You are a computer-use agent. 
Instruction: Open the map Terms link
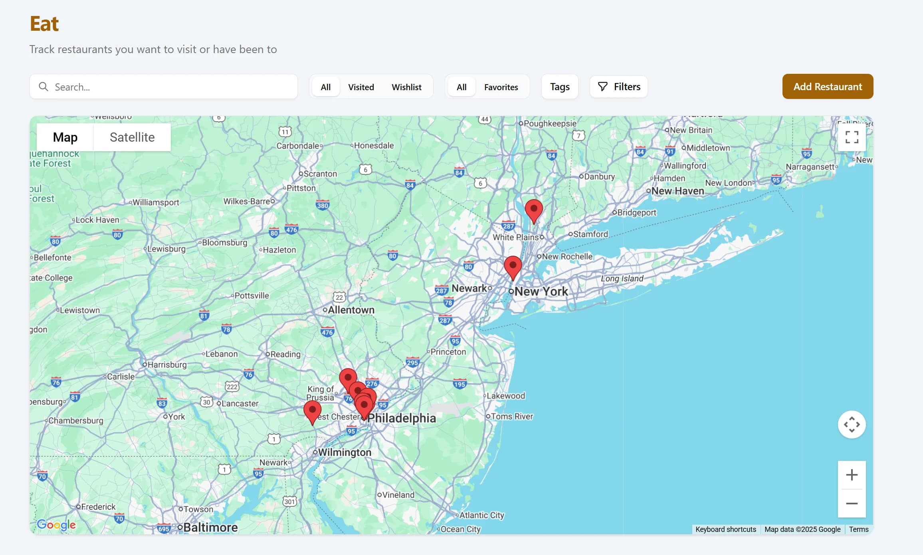click(859, 529)
